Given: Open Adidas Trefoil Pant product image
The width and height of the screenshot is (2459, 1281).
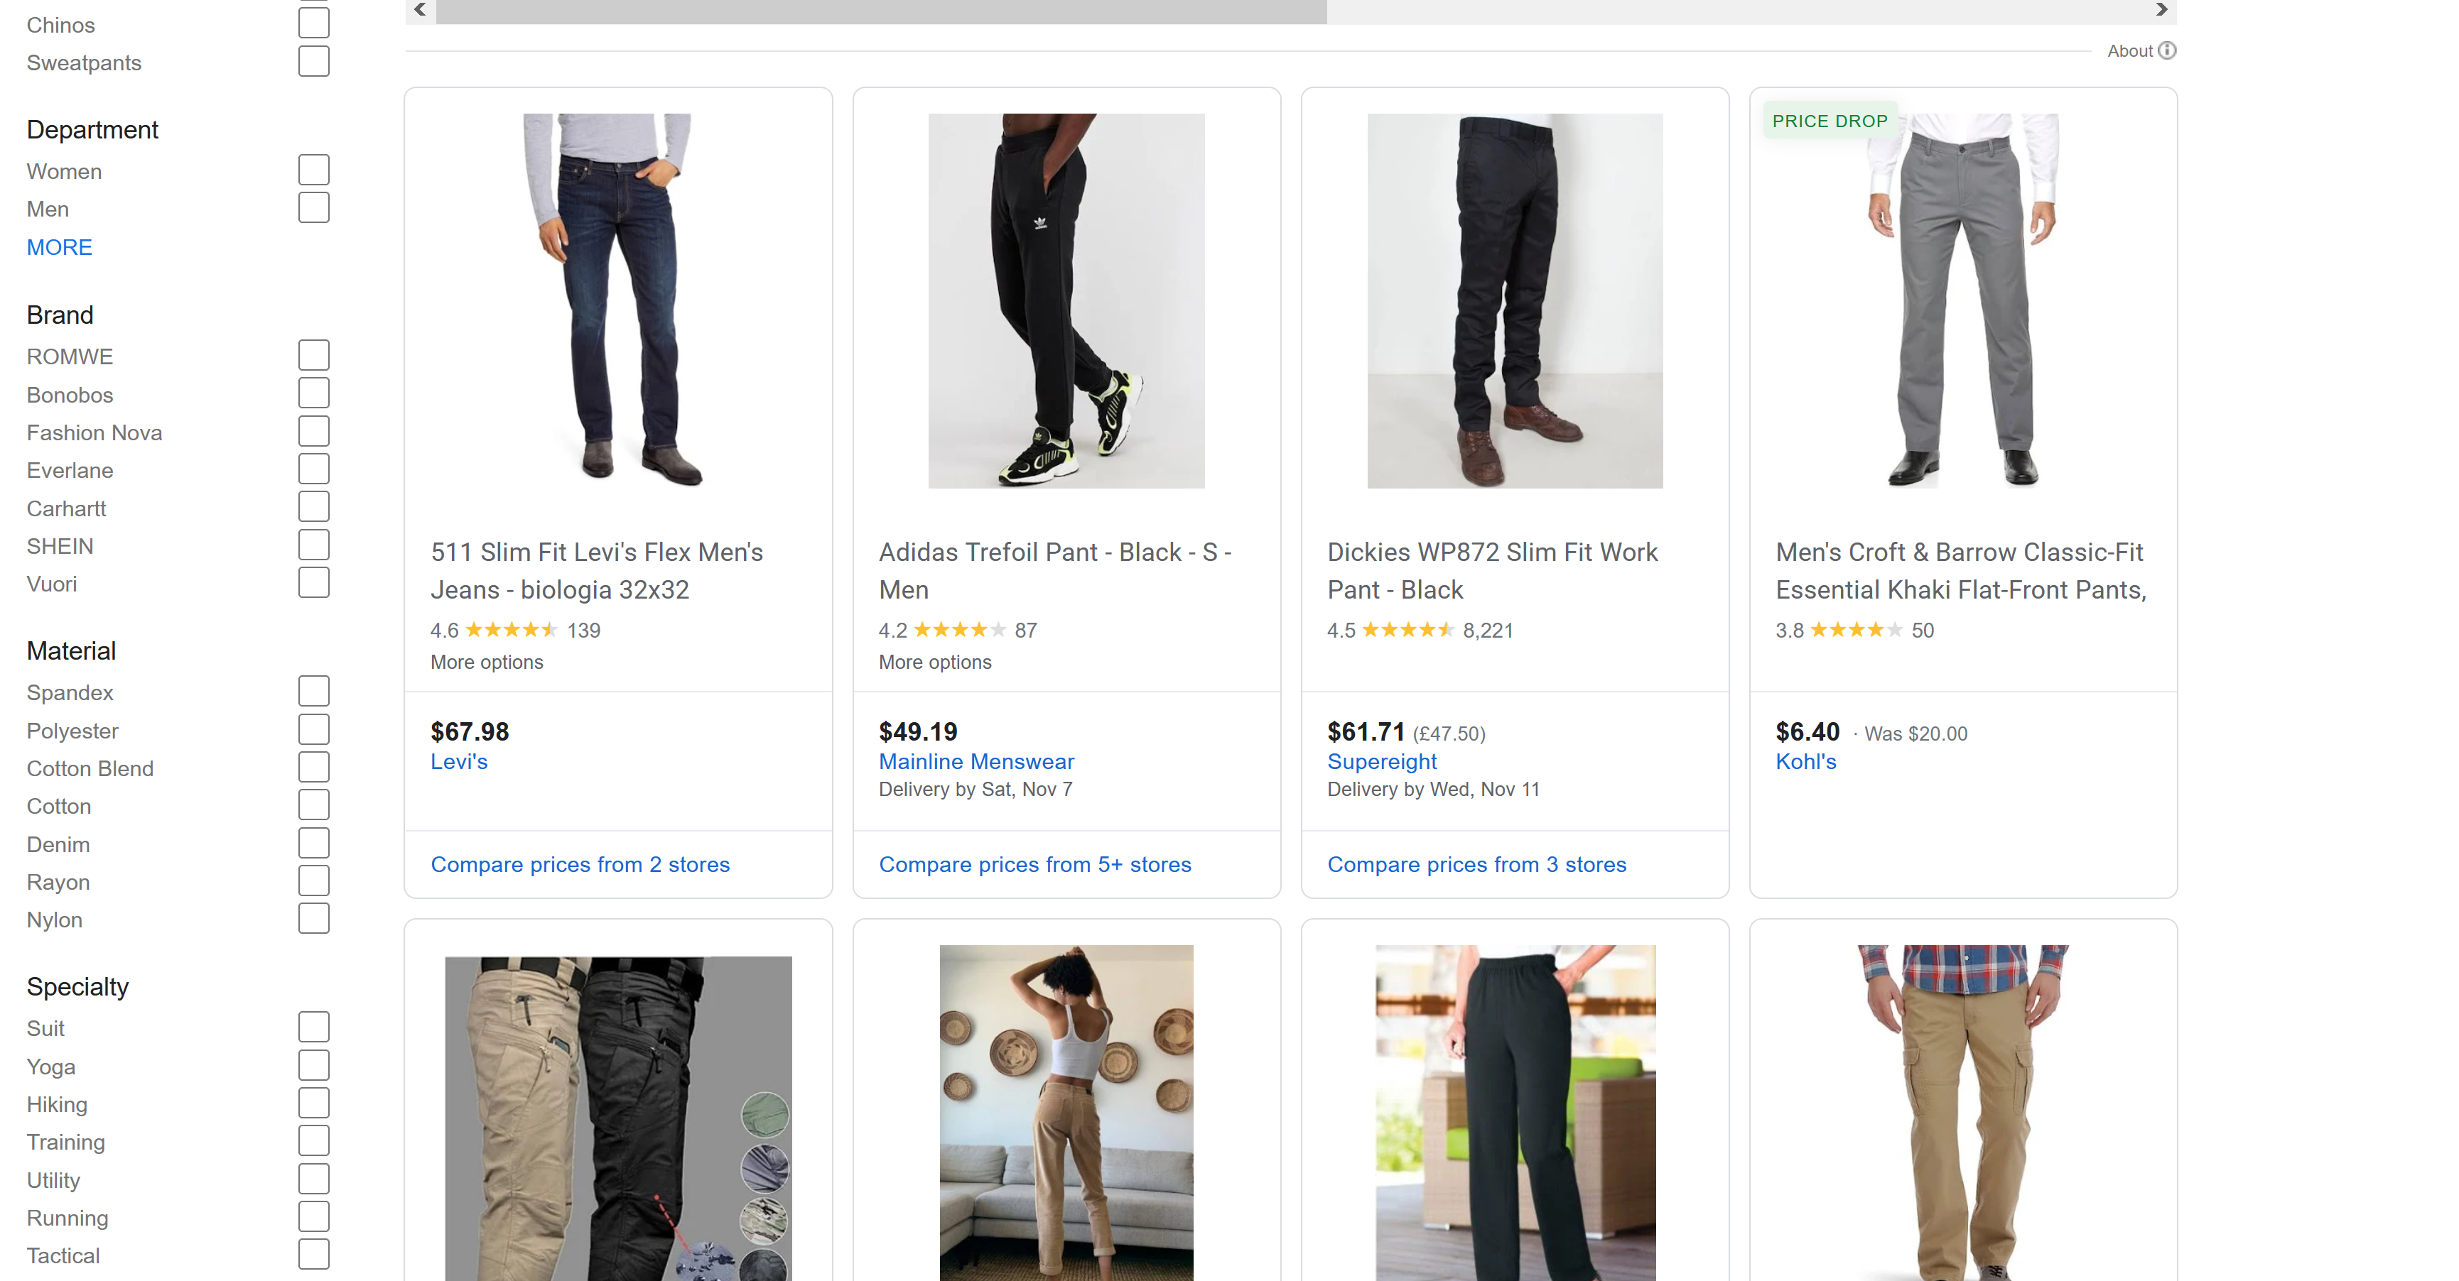Looking at the screenshot, I should click(1065, 300).
